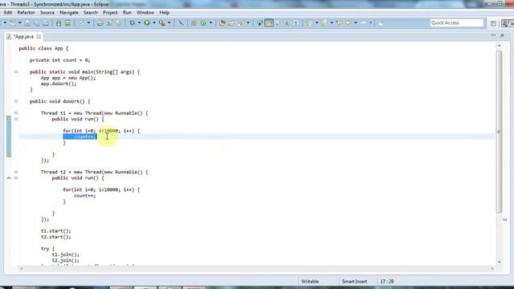The width and height of the screenshot is (514, 289).
Task: Minimize the editor area
Action: click(x=493, y=35)
